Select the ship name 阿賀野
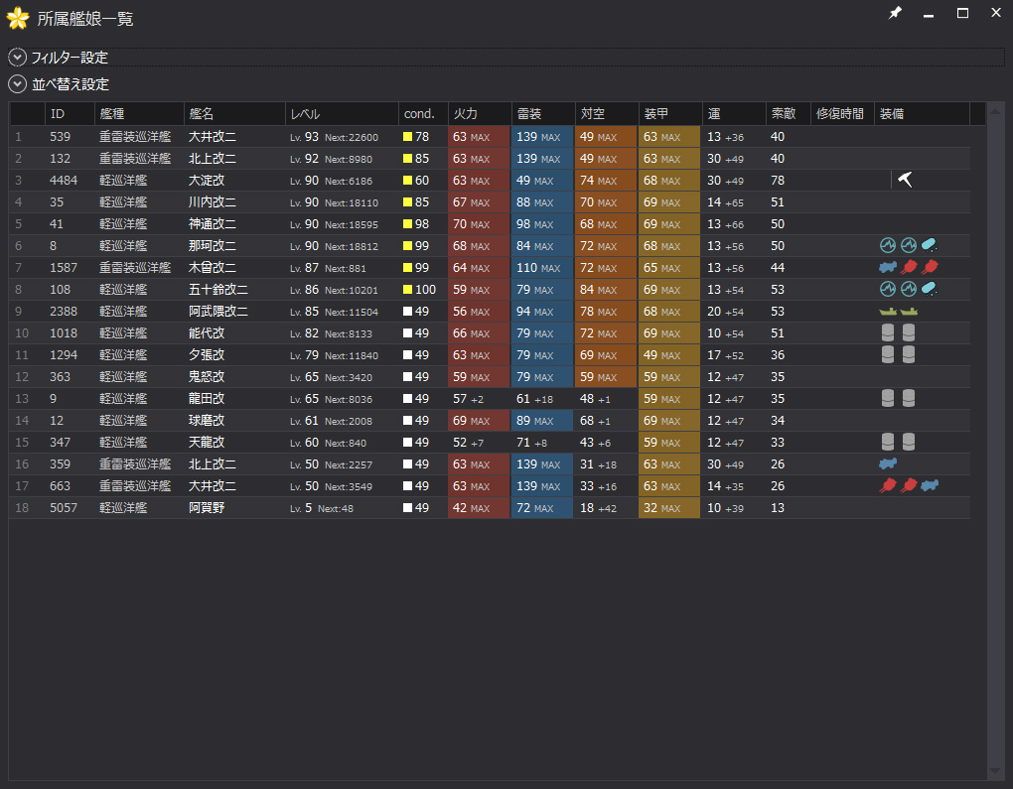 207,507
